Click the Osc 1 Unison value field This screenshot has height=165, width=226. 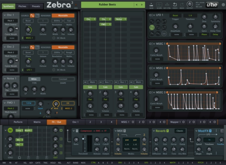[x=43, y=21]
